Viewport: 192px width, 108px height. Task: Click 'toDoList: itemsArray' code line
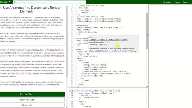[x=88, y=32]
